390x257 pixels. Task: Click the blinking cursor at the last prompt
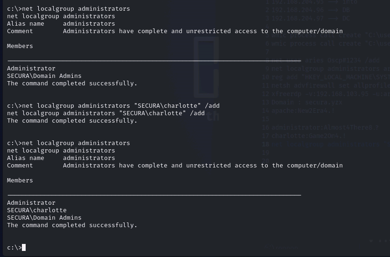(x=24, y=248)
